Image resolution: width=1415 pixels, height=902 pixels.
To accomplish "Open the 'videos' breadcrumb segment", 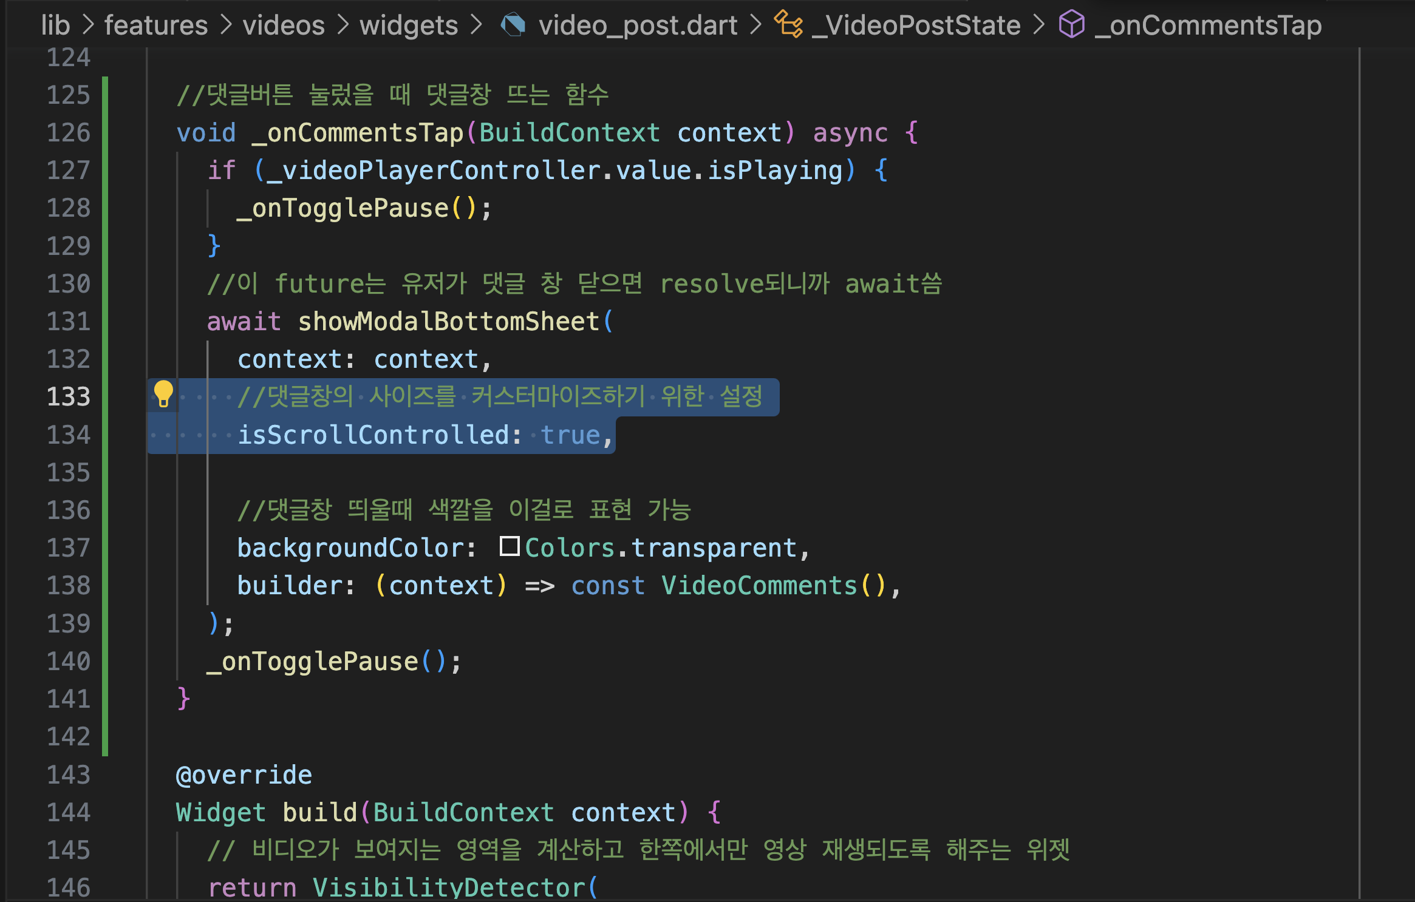I will [x=284, y=25].
